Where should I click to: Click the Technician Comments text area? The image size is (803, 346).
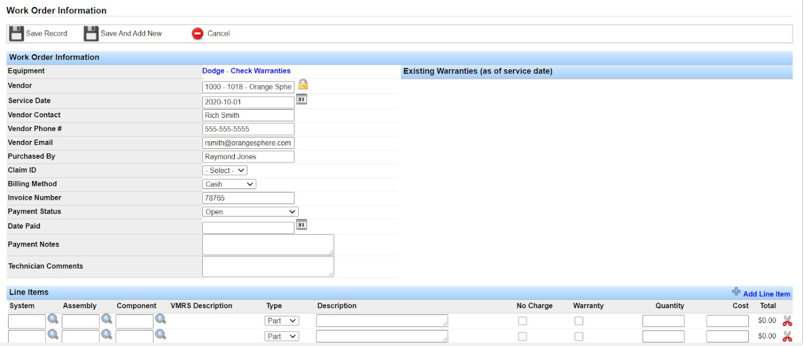pos(268,267)
